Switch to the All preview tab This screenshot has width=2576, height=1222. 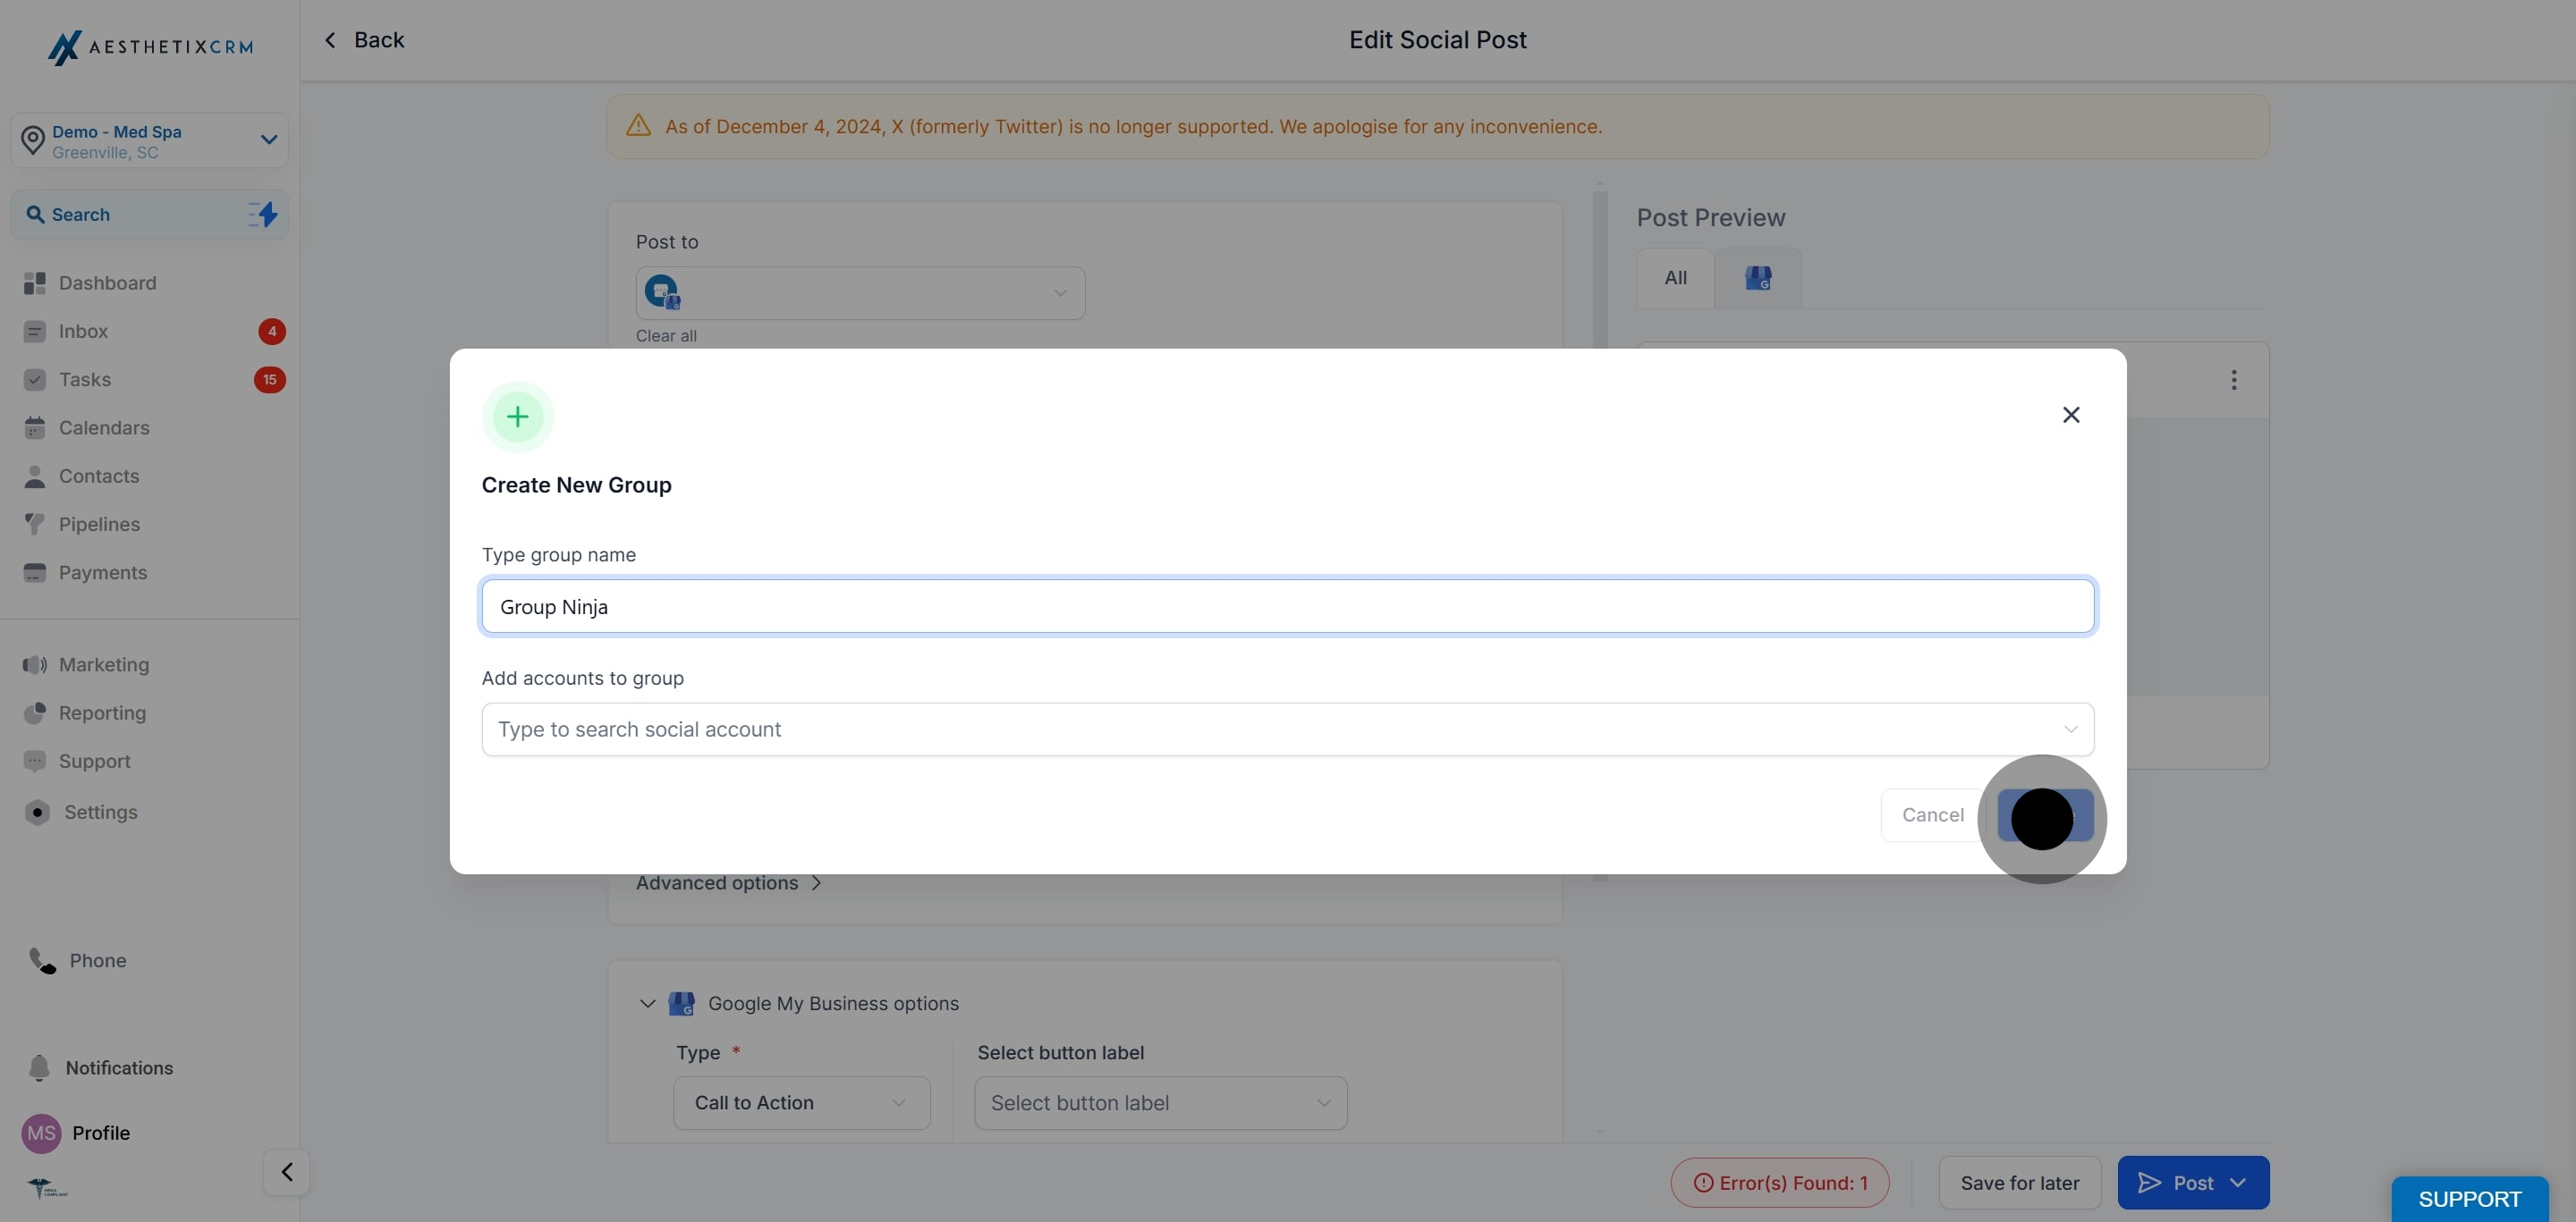coord(1675,279)
